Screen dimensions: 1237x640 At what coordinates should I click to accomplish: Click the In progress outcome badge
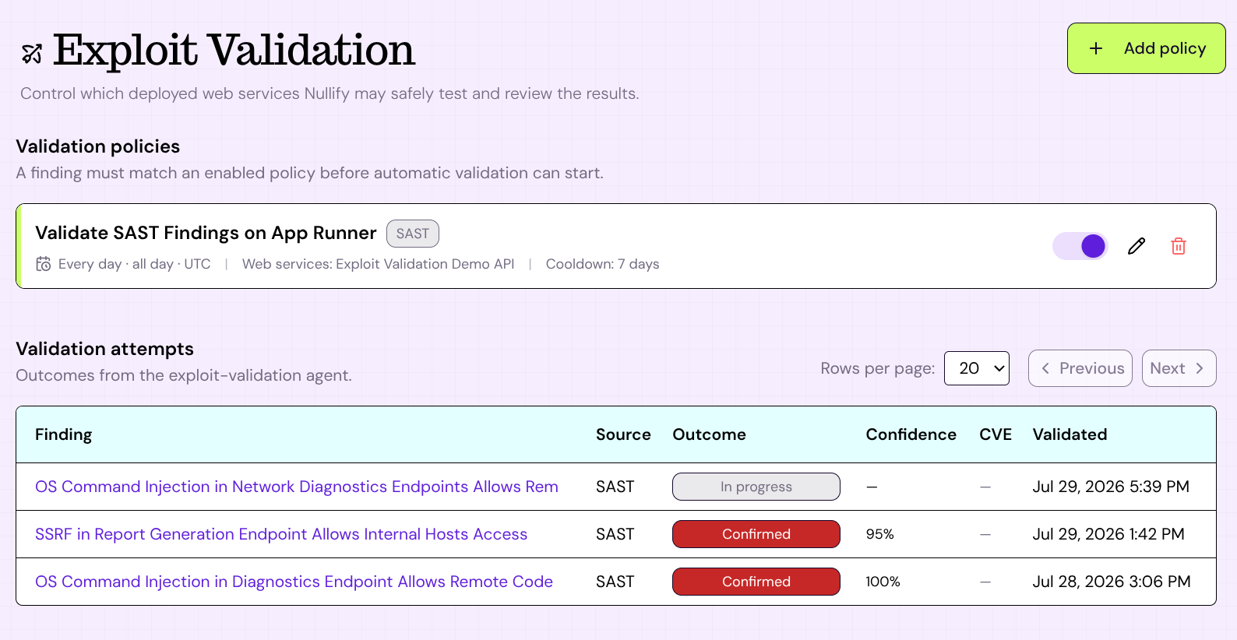(756, 487)
